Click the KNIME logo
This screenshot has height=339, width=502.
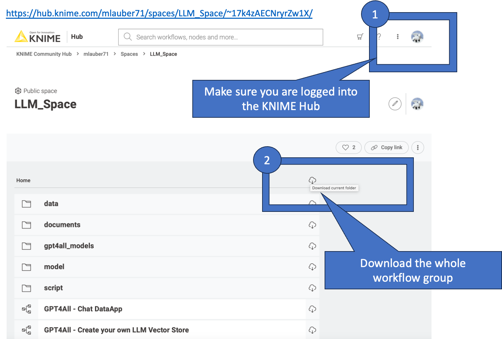37,36
